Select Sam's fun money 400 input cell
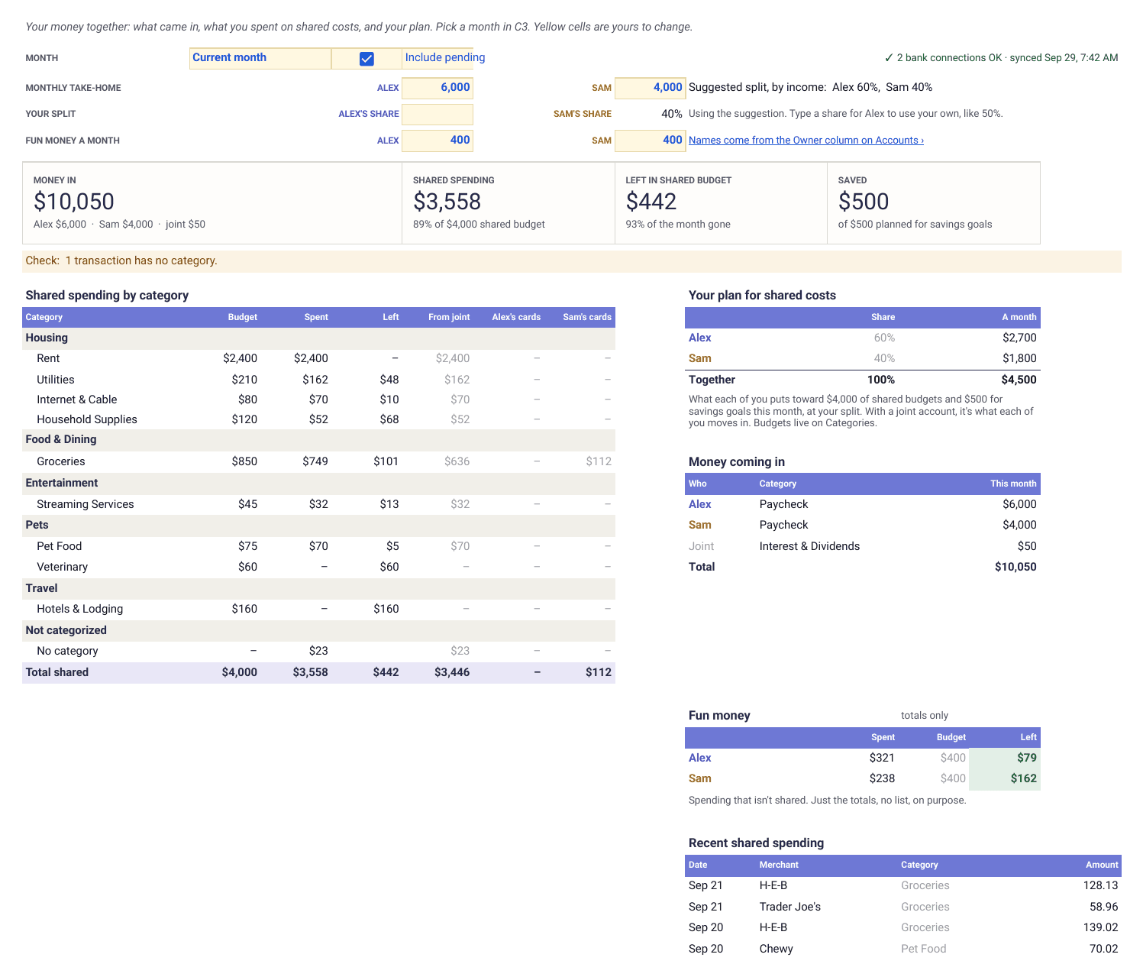 coord(650,141)
